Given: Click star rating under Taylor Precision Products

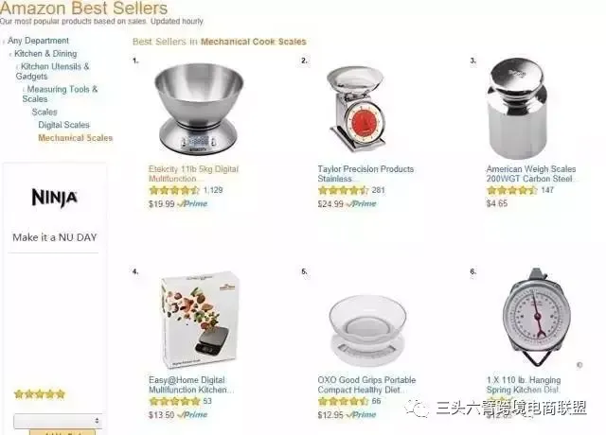Looking at the screenshot, I should coord(343,190).
